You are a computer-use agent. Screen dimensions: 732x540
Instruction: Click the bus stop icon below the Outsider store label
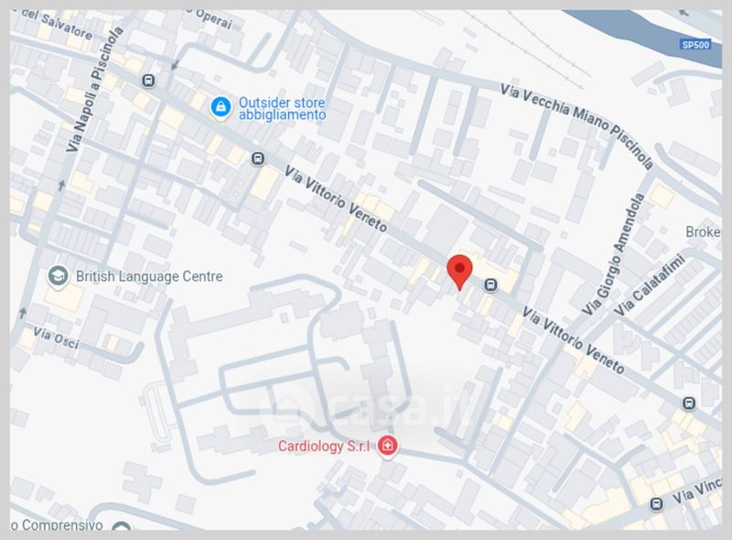coord(258,159)
